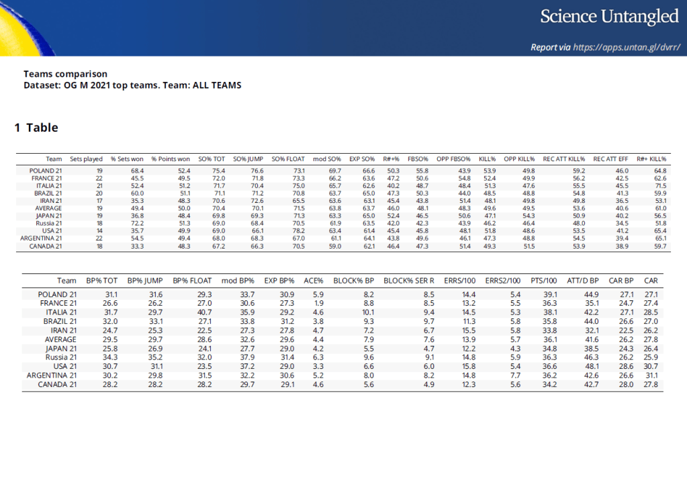Click the "Teams comparison" title text
Image resolution: width=687 pixels, height=485 pixels.
pyautogui.click(x=65, y=74)
